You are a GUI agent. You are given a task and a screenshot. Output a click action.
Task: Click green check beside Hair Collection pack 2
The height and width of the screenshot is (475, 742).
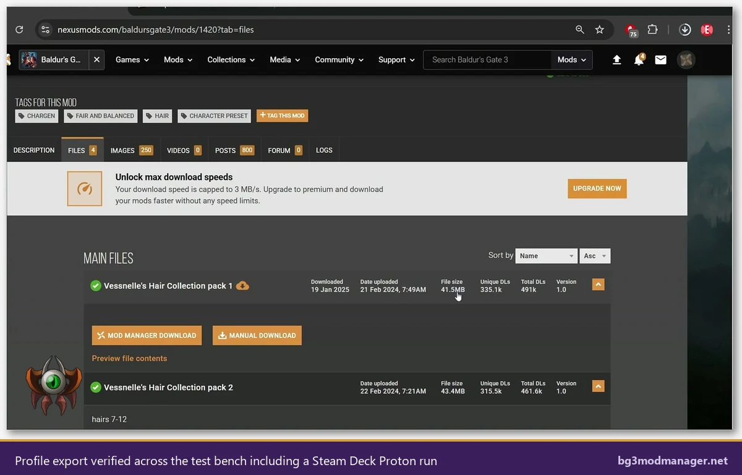96,387
